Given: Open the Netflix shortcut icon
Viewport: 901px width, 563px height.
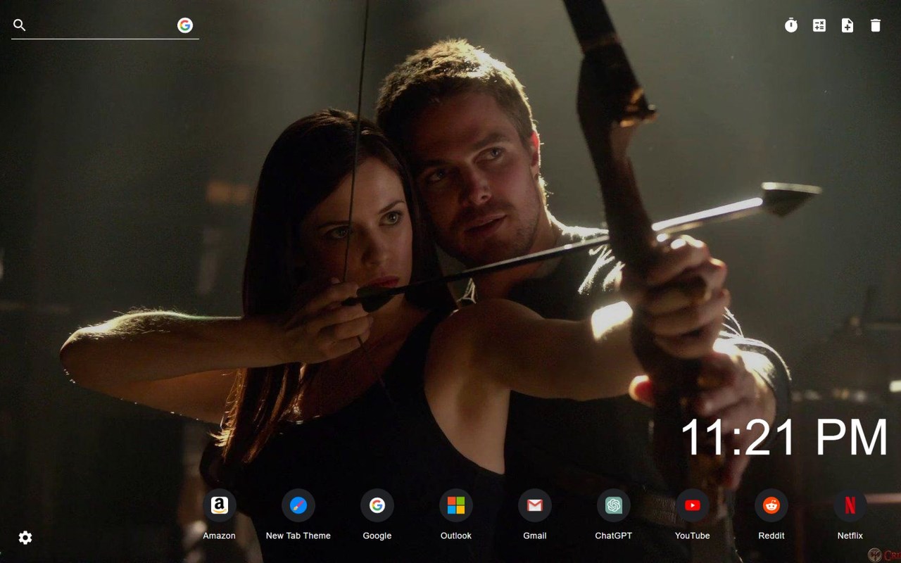Looking at the screenshot, I should [850, 505].
